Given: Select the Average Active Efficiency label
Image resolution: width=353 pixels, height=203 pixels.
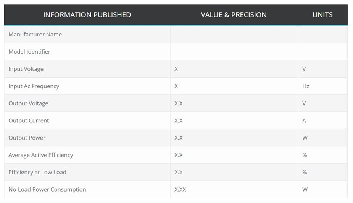Looking at the screenshot, I should (x=40, y=155).
